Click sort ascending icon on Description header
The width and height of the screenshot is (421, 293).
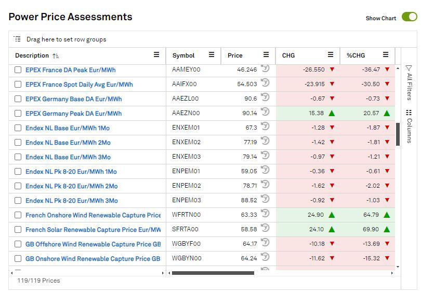tap(56, 55)
